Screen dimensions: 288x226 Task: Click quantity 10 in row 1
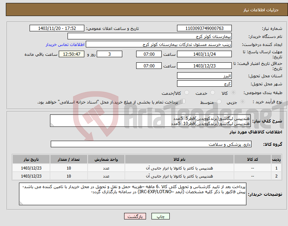tap(69, 168)
